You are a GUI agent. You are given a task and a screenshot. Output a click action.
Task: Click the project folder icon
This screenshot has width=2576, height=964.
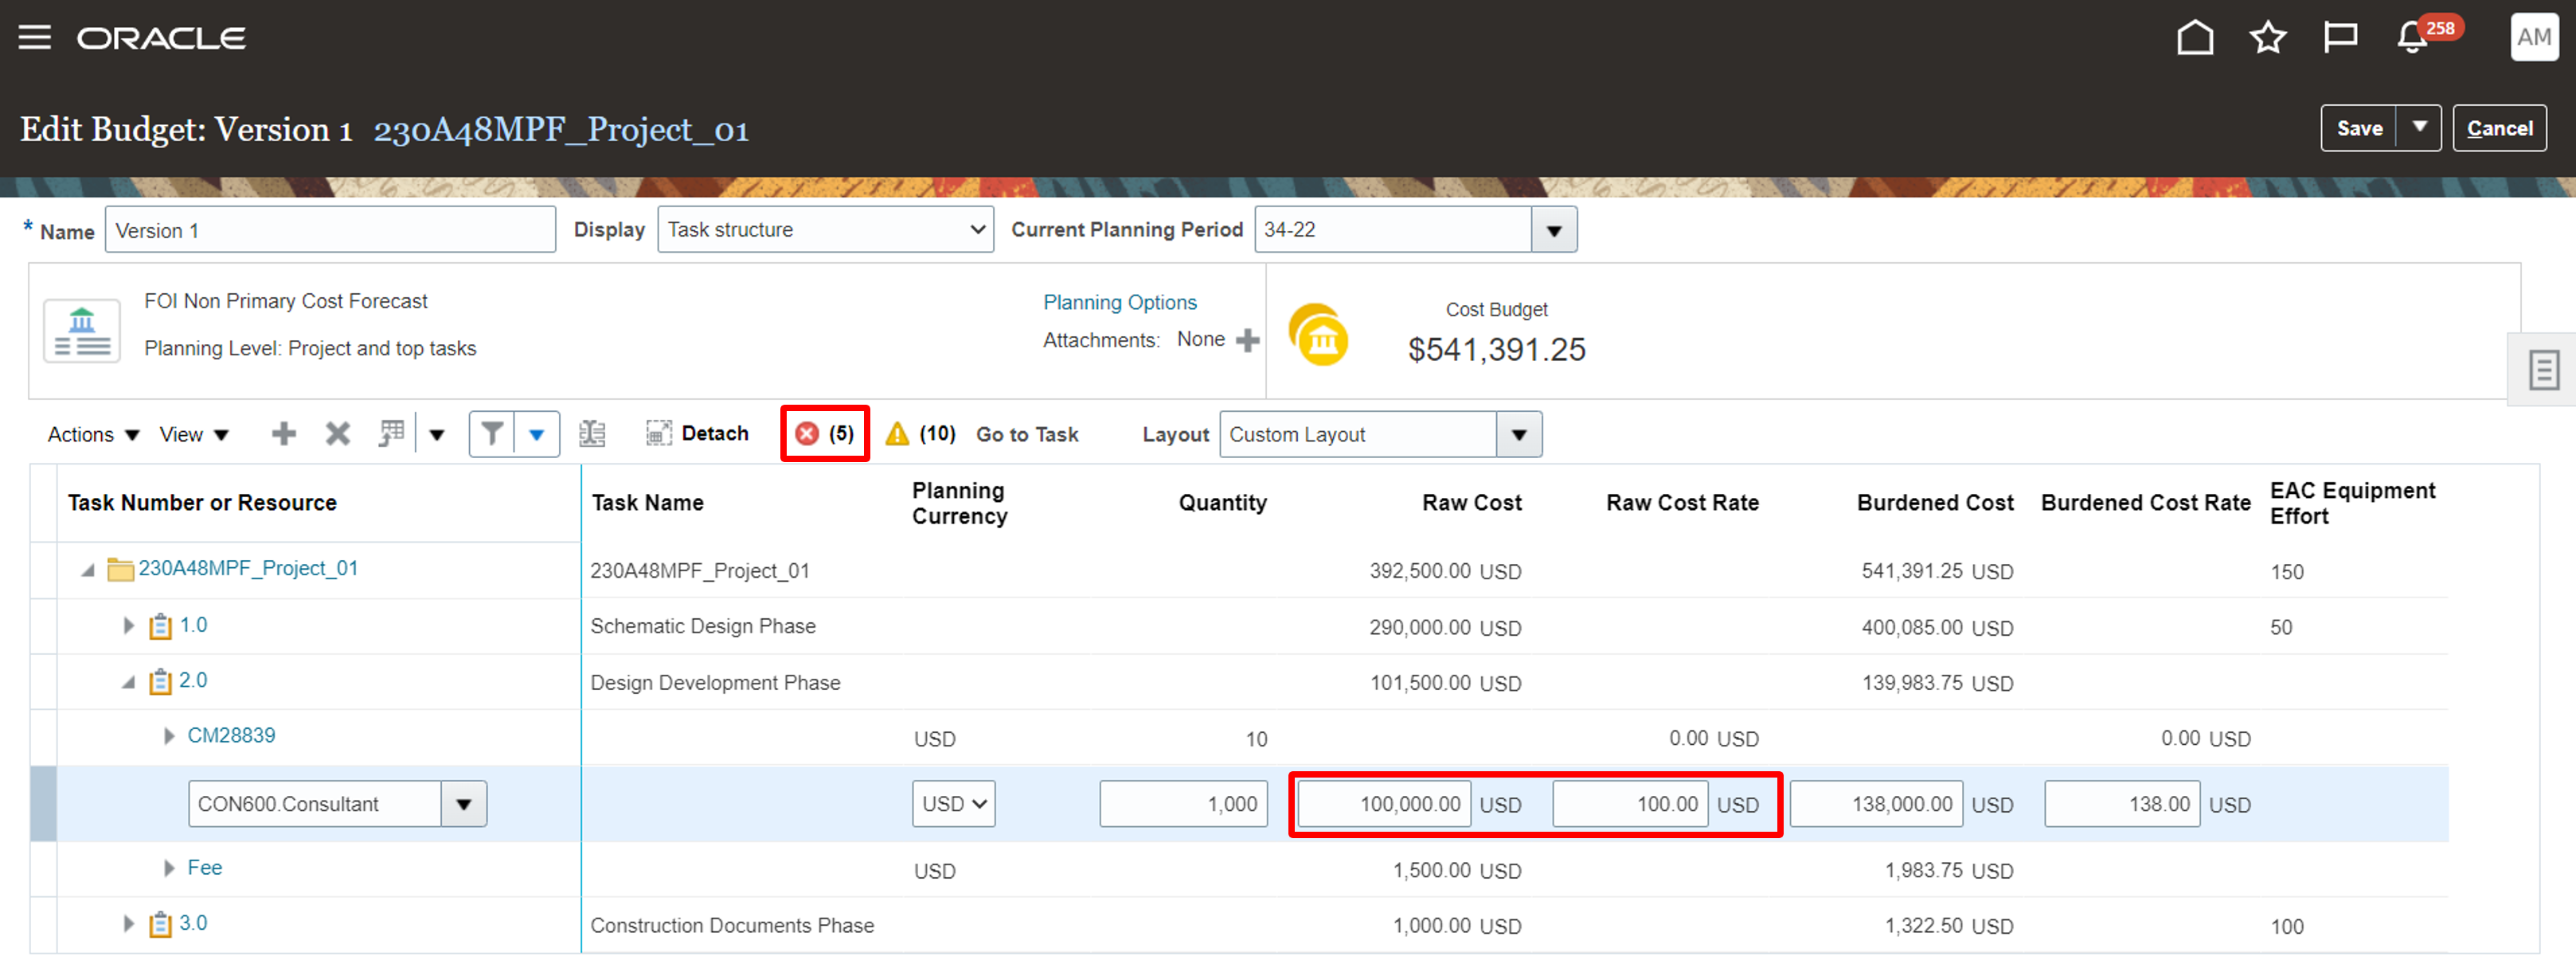click(121, 570)
